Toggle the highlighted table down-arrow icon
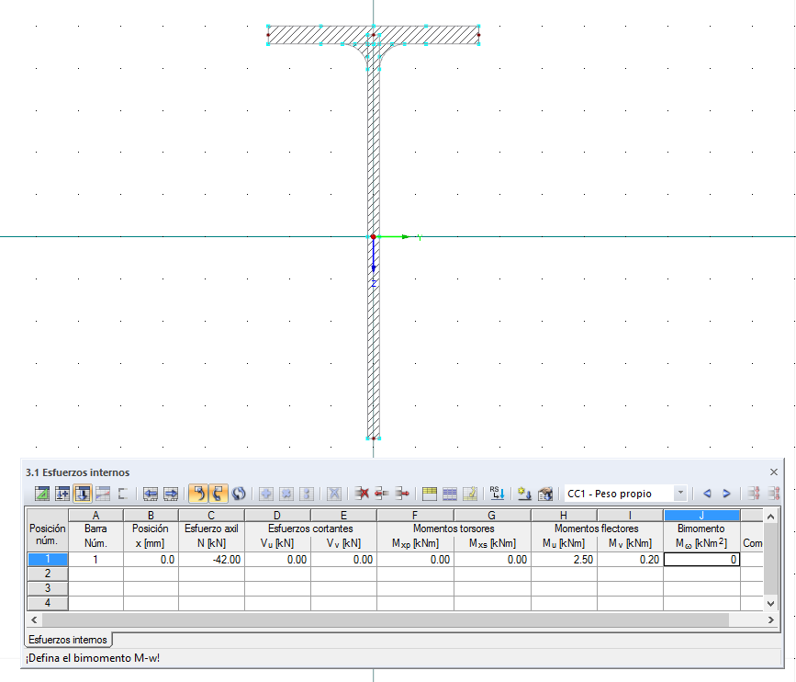 pos(83,494)
